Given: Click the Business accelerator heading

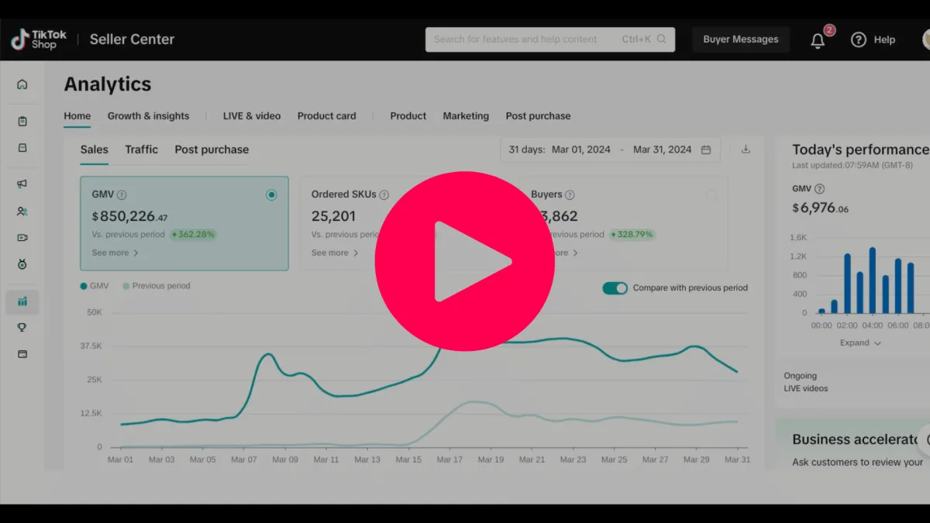Looking at the screenshot, I should [855, 439].
